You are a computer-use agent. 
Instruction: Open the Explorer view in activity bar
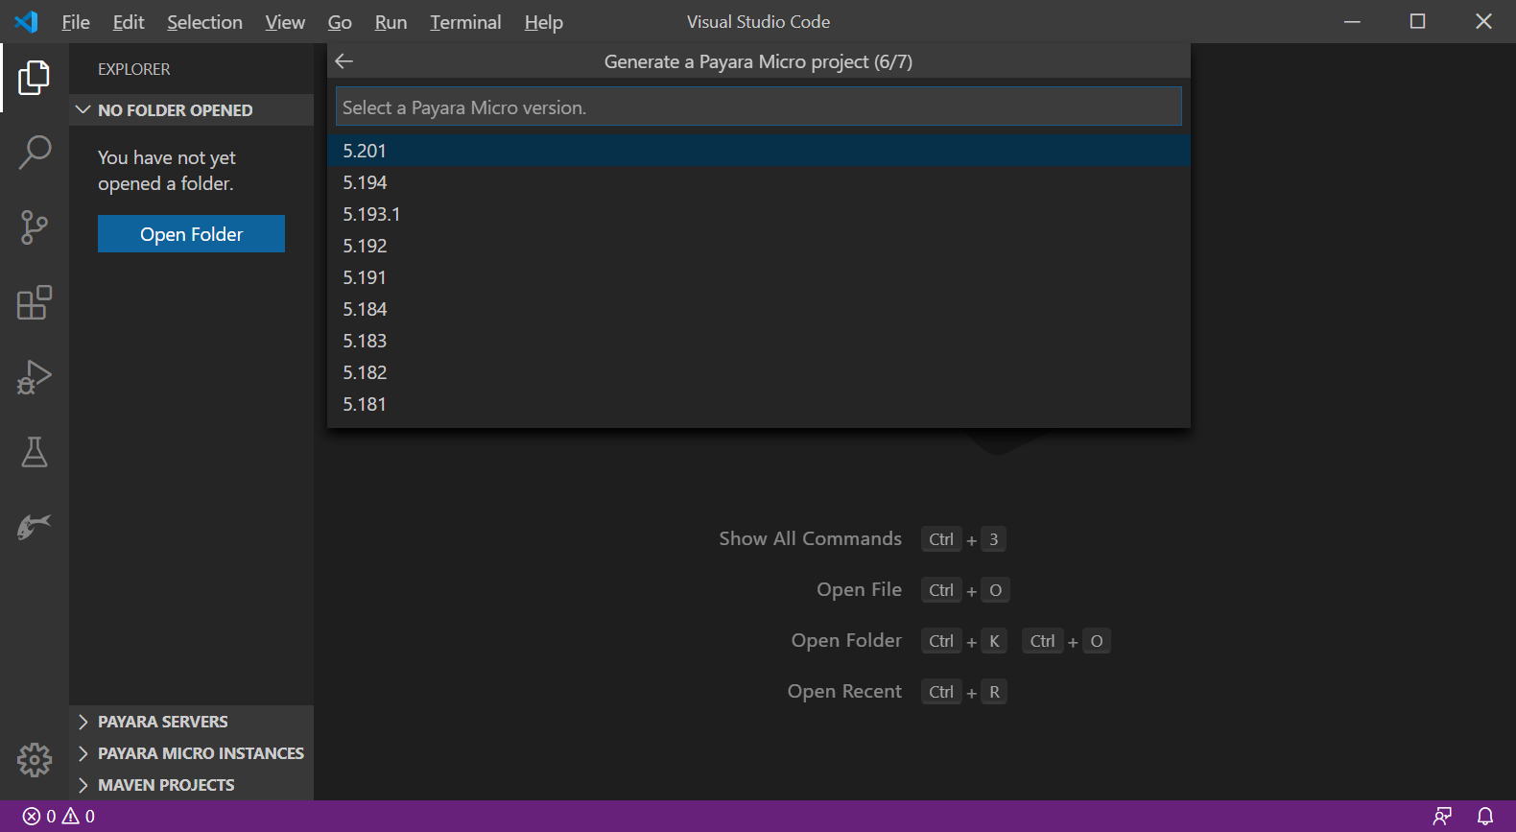coord(35,78)
